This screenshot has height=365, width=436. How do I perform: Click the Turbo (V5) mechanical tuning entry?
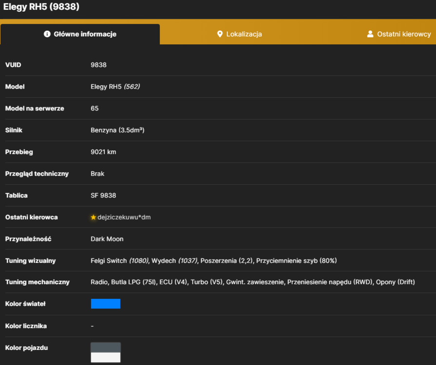pos(207,282)
